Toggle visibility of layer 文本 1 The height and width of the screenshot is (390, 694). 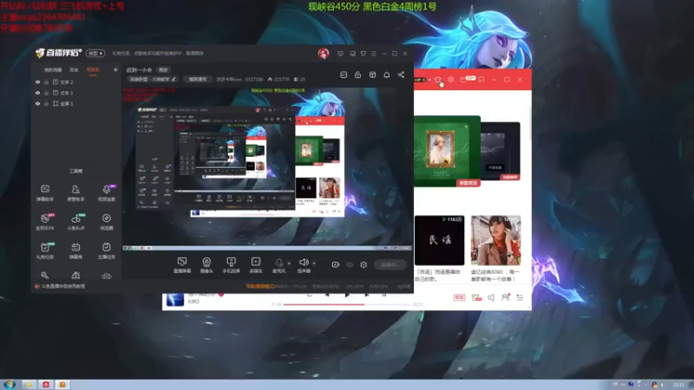pos(37,93)
